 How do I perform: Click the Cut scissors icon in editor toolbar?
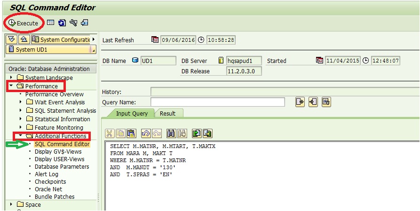[109, 133]
